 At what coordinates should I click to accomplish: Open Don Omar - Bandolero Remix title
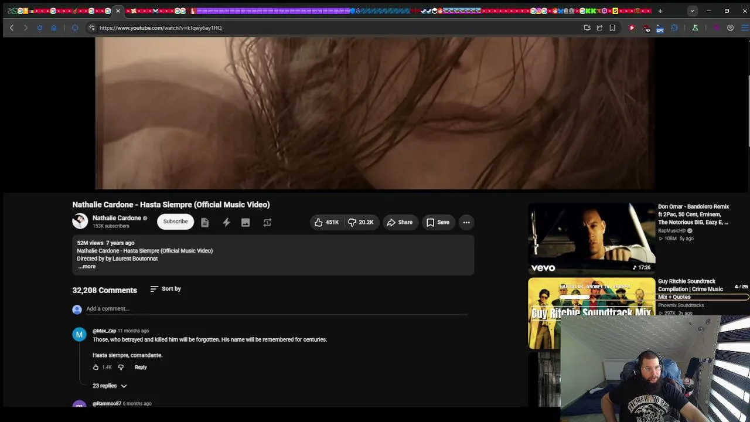(x=694, y=215)
